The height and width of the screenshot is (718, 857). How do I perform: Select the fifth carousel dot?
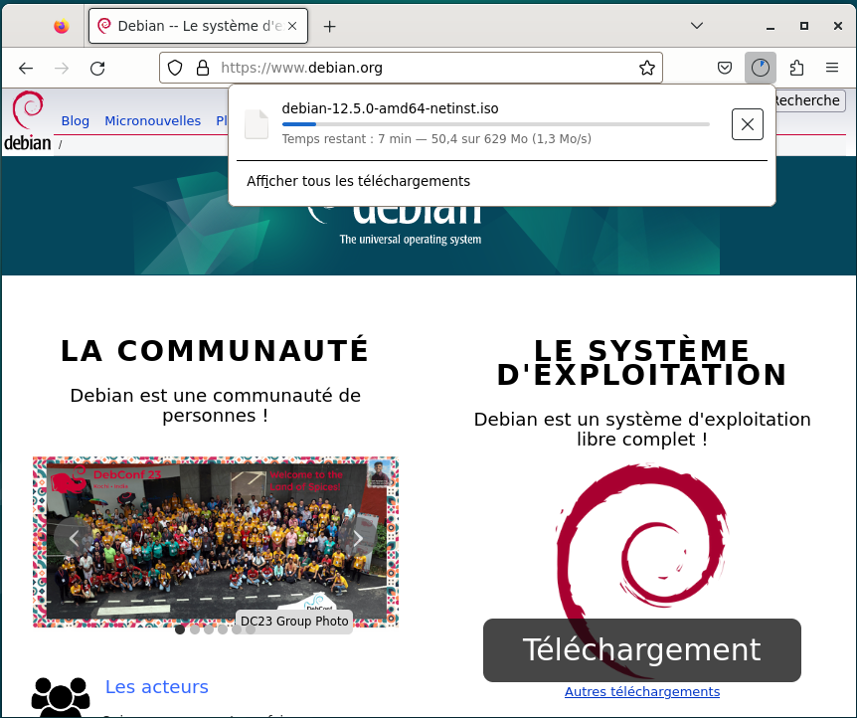coord(237,629)
